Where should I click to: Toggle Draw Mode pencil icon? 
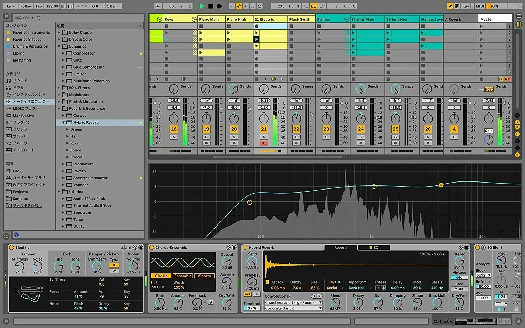click(x=450, y=6)
